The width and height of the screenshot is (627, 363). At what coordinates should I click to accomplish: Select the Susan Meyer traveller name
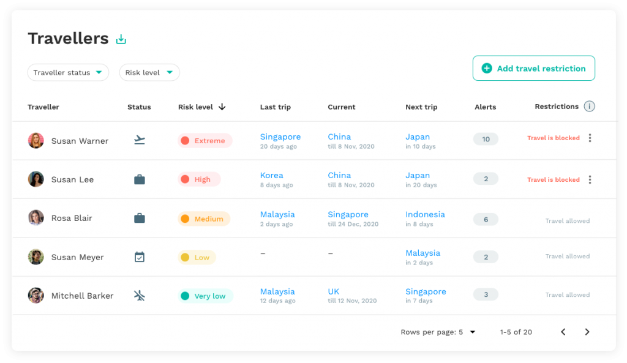[77, 257]
